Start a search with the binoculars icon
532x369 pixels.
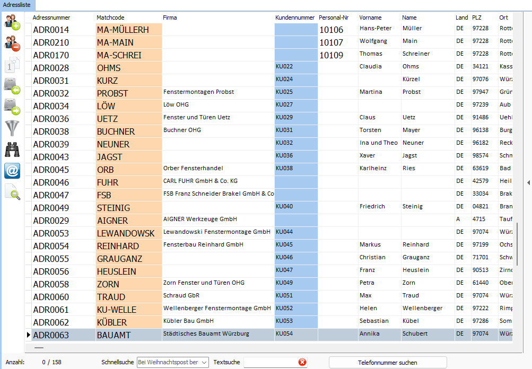(12, 150)
